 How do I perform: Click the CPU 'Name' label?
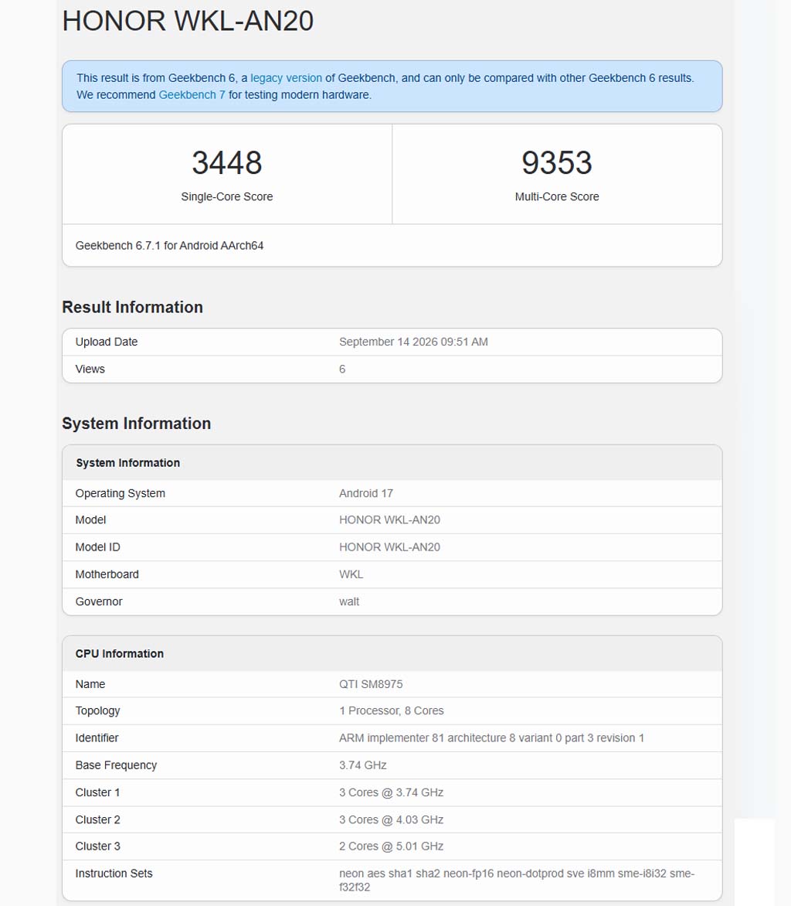tap(90, 684)
